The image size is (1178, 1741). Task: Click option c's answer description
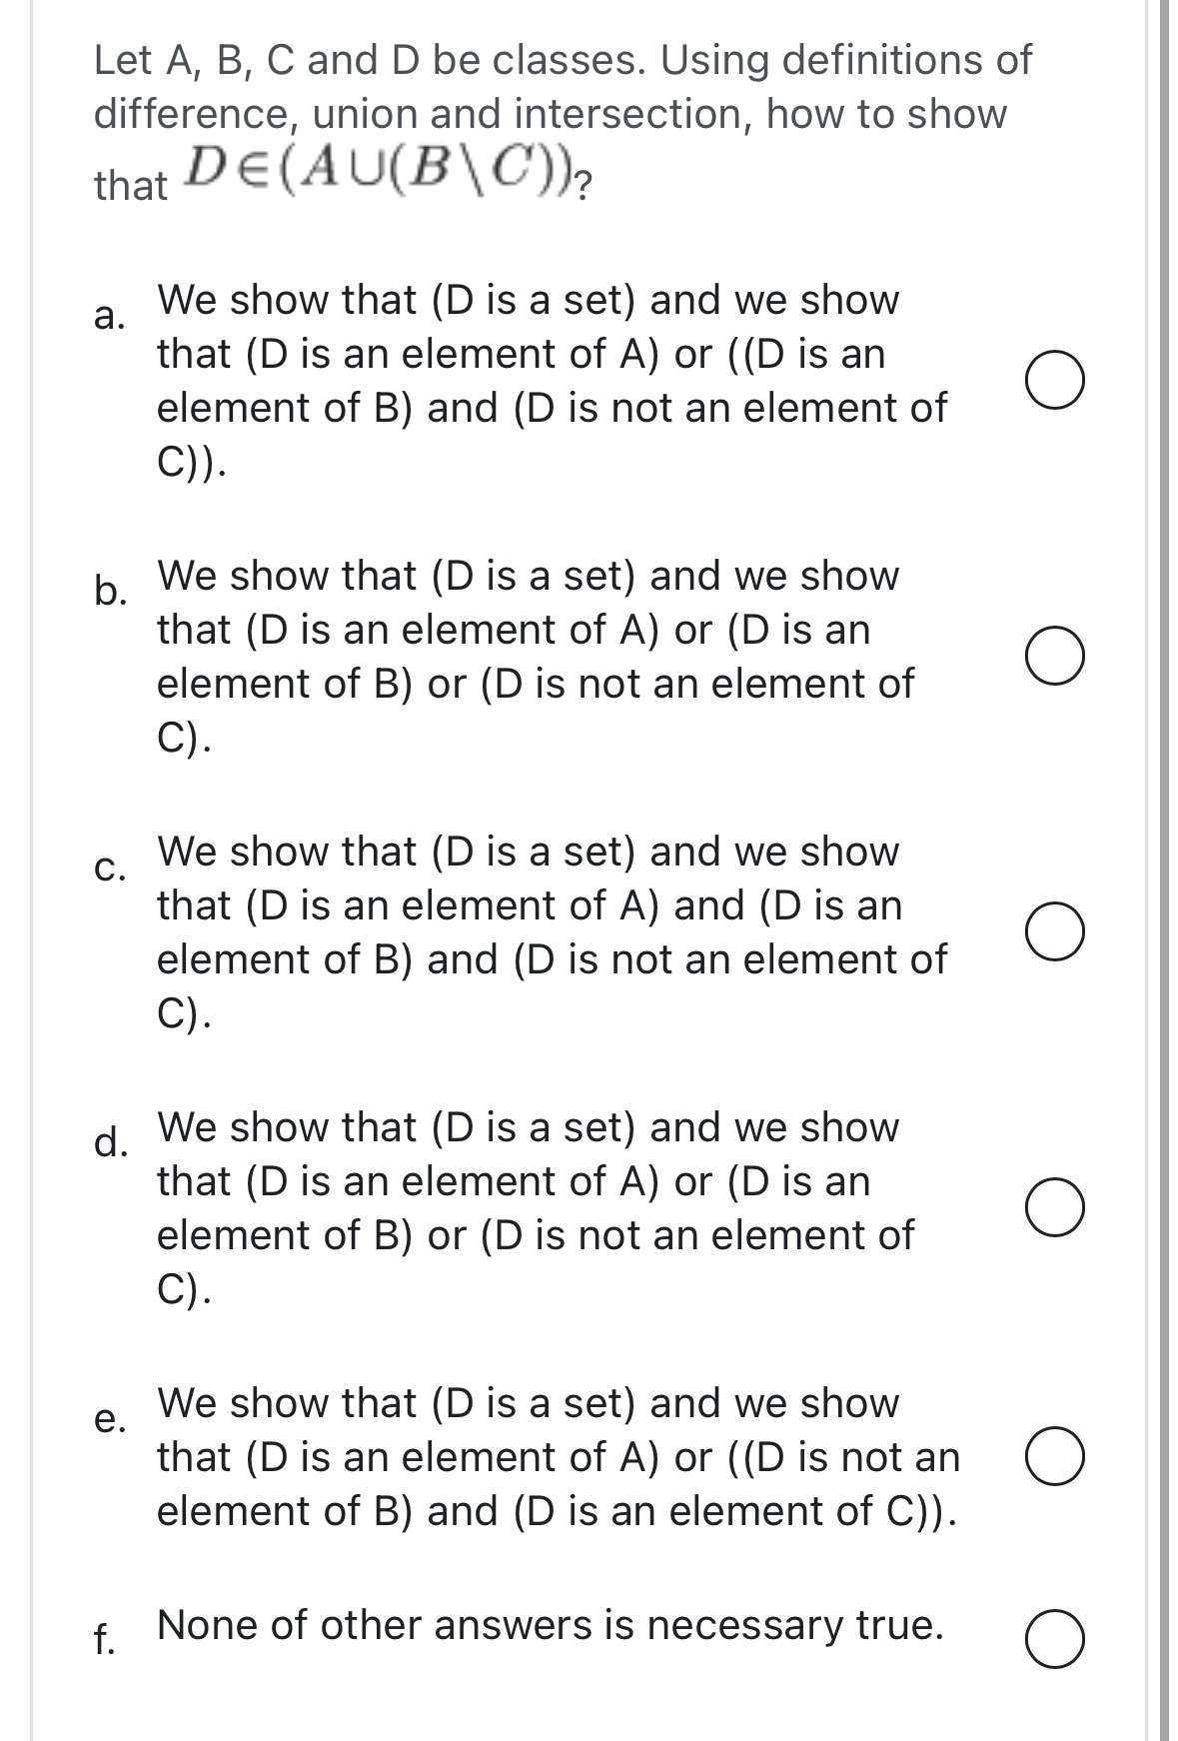[550, 931]
